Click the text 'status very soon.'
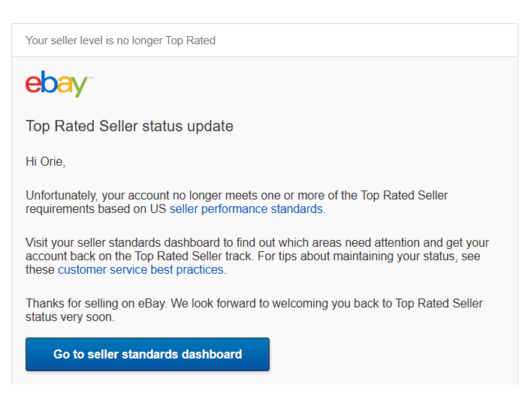This screenshot has height=393, width=531. point(70,317)
